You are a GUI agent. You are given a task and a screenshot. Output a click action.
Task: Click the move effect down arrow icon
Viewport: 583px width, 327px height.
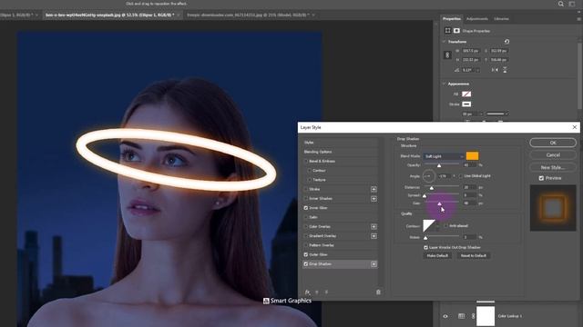pyautogui.click(x=326, y=292)
